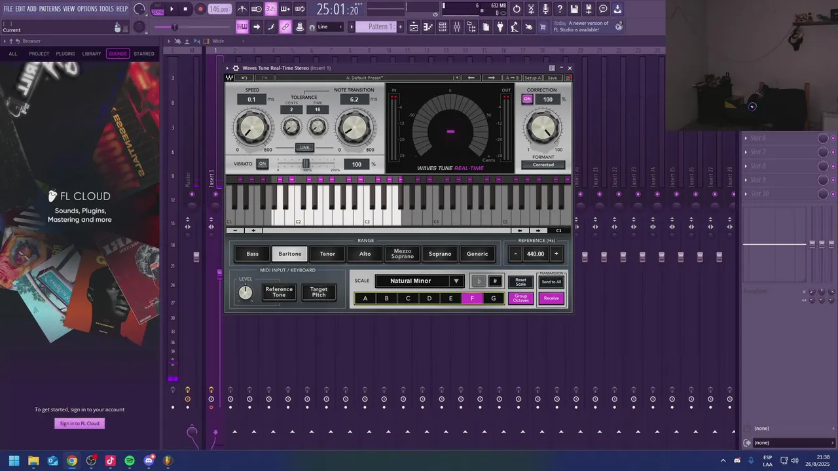
Task: Adjust the vibrato amount slider
Action: (305, 164)
